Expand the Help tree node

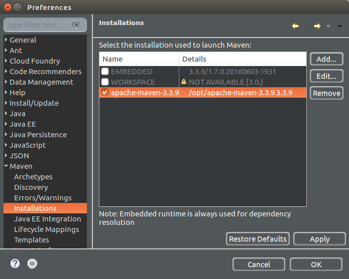coord(6,92)
